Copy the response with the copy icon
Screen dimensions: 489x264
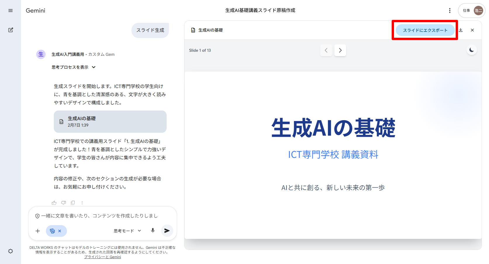[x=73, y=203]
